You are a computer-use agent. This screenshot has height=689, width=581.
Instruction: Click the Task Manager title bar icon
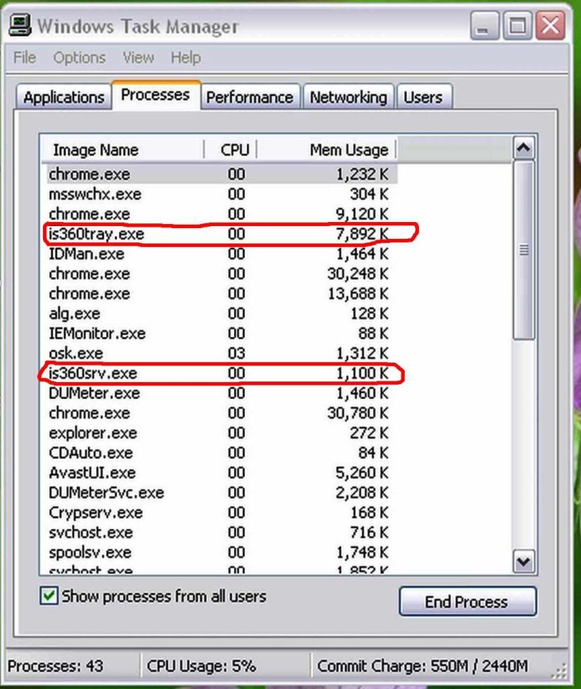20,25
